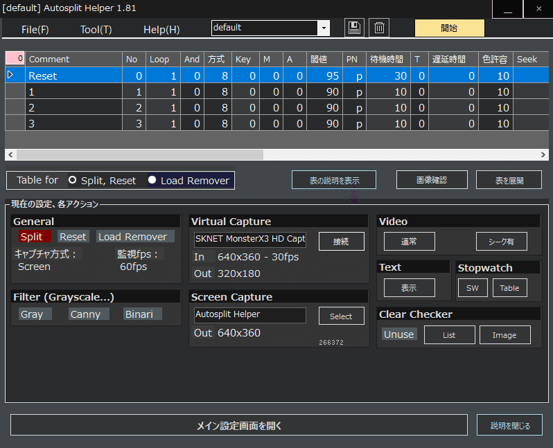Select the Load Remover radio button
Screen dimensions: 553x448
coord(152,180)
